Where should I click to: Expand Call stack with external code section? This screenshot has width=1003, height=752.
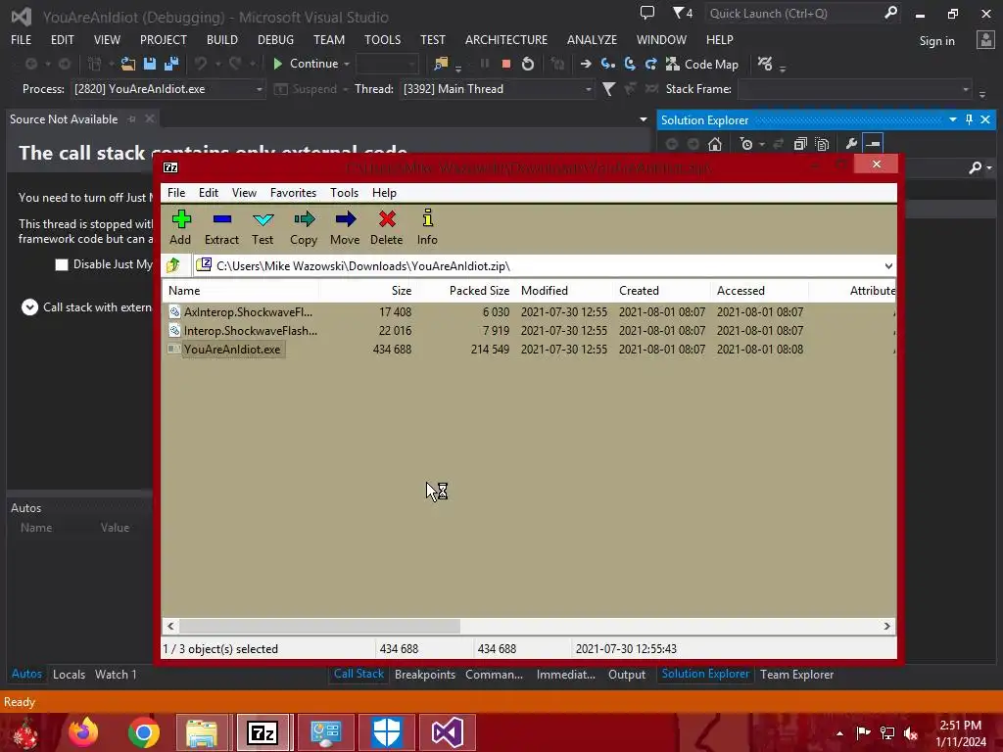click(29, 307)
